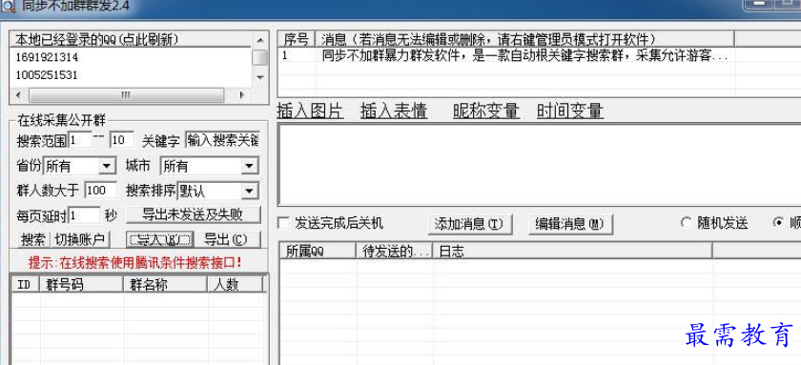Click the 消息 column header in message list
The image size is (801, 365).
click(525, 39)
